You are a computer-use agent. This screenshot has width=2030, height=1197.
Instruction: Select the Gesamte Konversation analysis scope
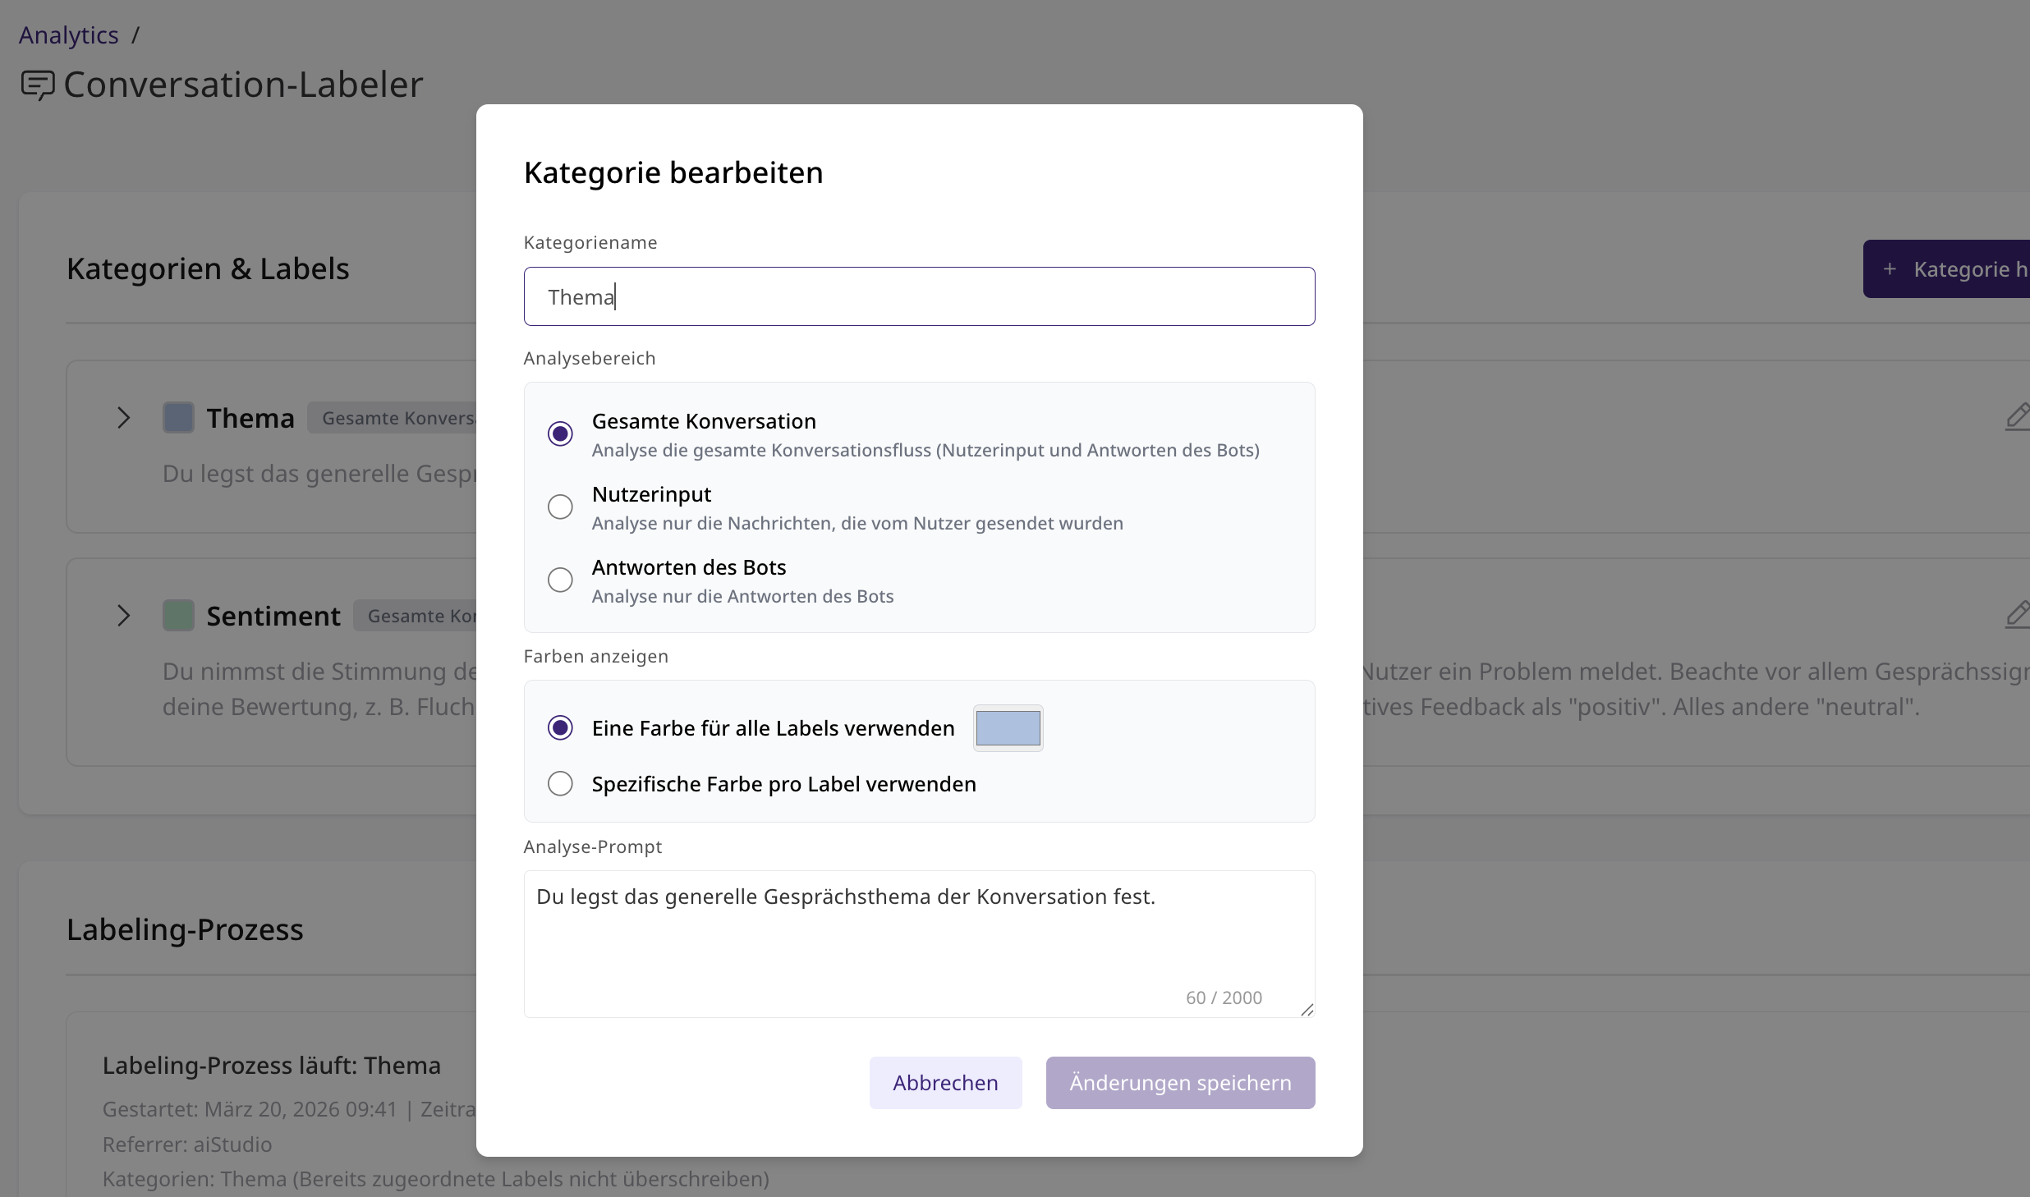click(560, 433)
